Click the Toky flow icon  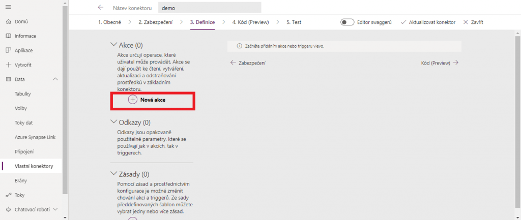point(8,195)
